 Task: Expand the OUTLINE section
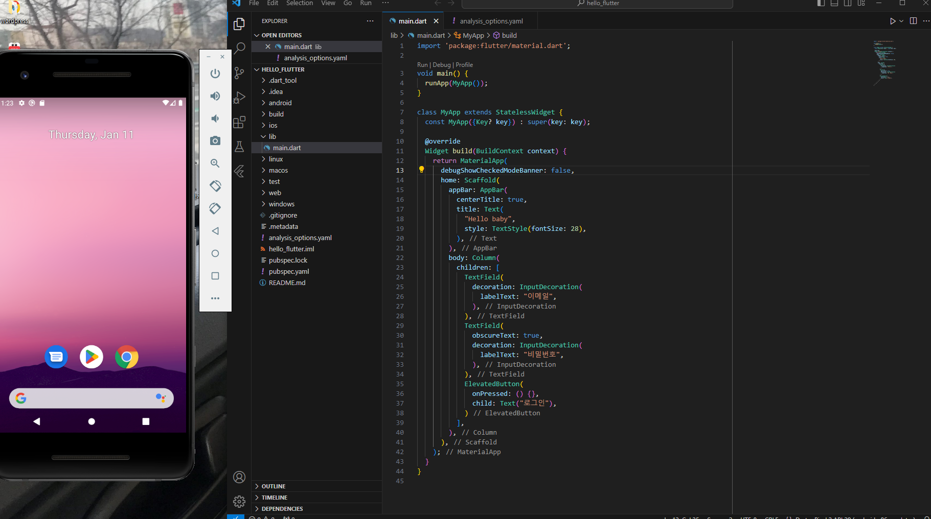pos(317,486)
